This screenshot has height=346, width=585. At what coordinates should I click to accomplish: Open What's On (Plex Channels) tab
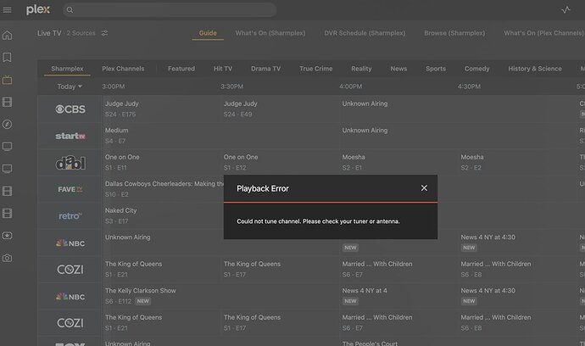pos(543,33)
